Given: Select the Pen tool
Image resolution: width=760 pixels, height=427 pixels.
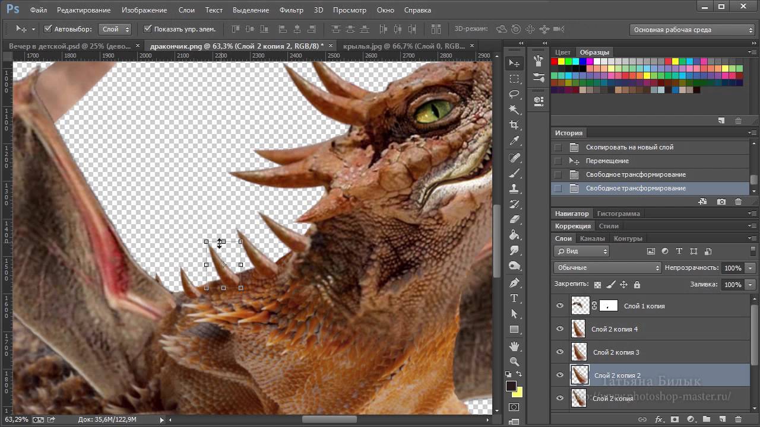Looking at the screenshot, I should coord(514,282).
